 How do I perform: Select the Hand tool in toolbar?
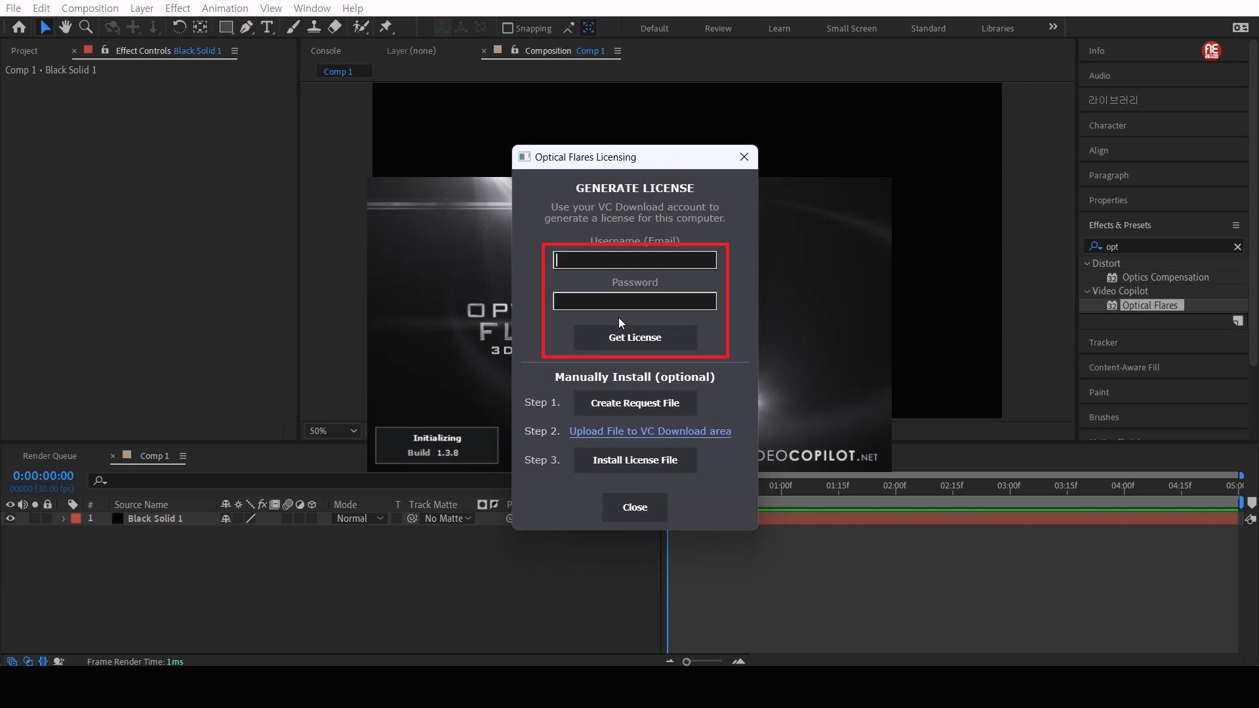pos(65,27)
